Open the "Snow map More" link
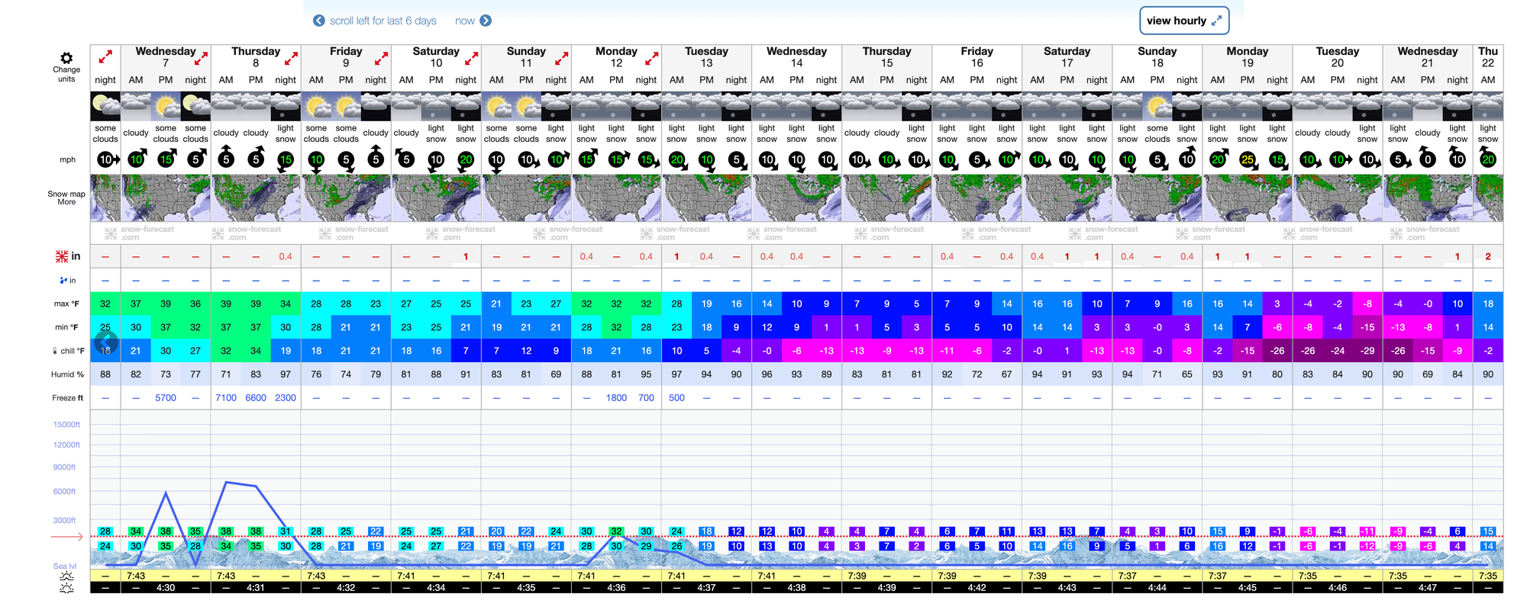 (66, 198)
